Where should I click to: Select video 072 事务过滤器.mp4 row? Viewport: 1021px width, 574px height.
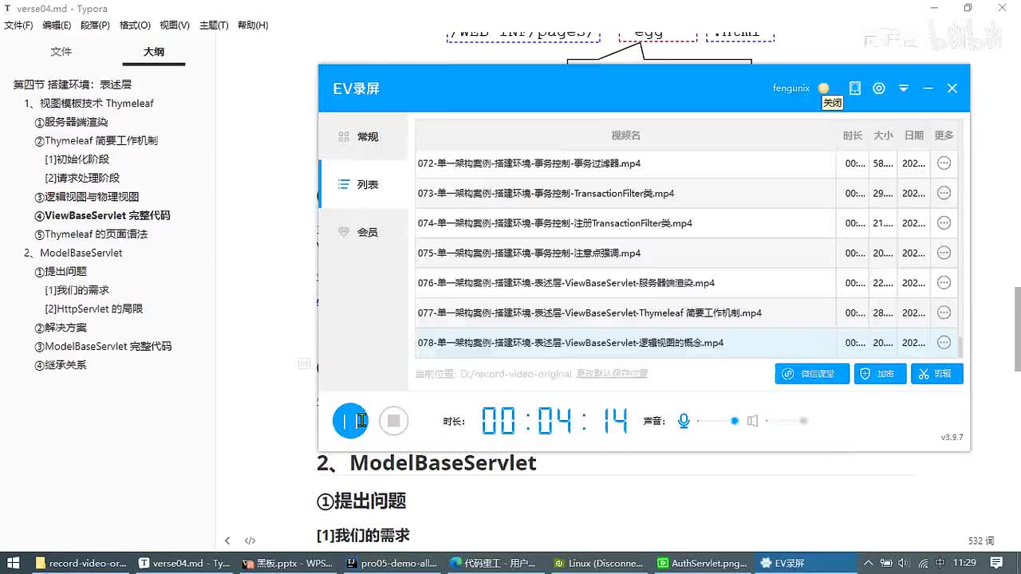pyautogui.click(x=686, y=163)
